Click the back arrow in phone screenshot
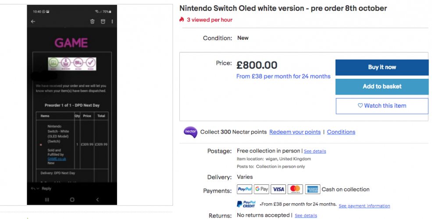Image resolution: width=432 pixels, height=219 pixels. 33,21
